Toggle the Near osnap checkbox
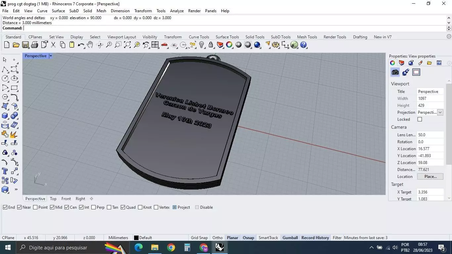Viewport: 452px width, 254px height. [x=20, y=207]
